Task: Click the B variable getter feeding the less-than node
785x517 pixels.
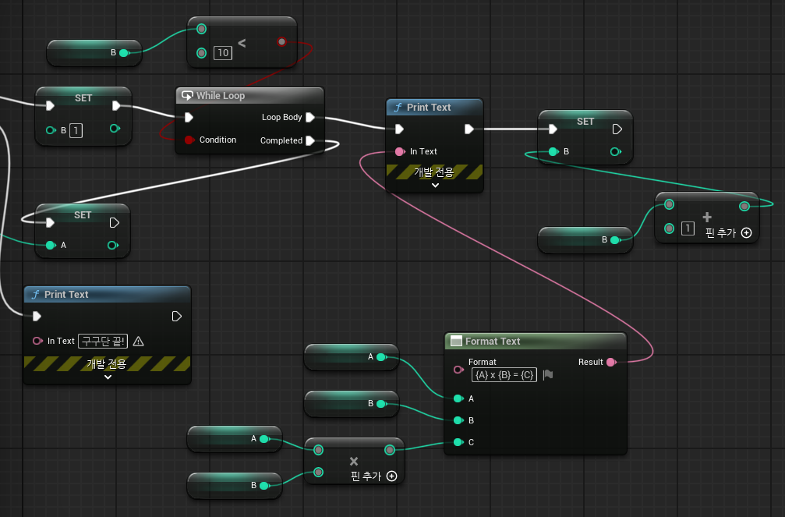Action: pos(94,52)
